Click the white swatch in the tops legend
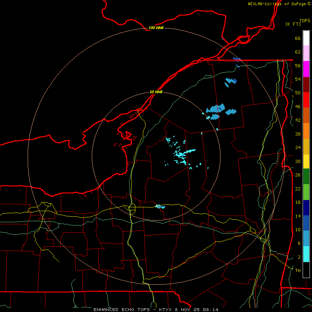 click(x=306, y=38)
